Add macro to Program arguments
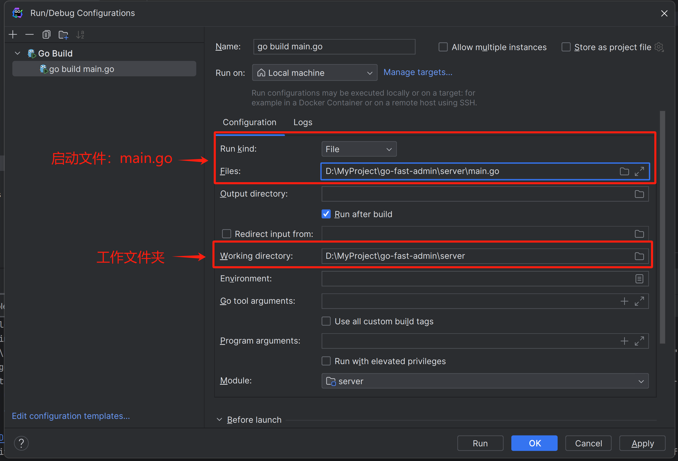 tap(624, 341)
